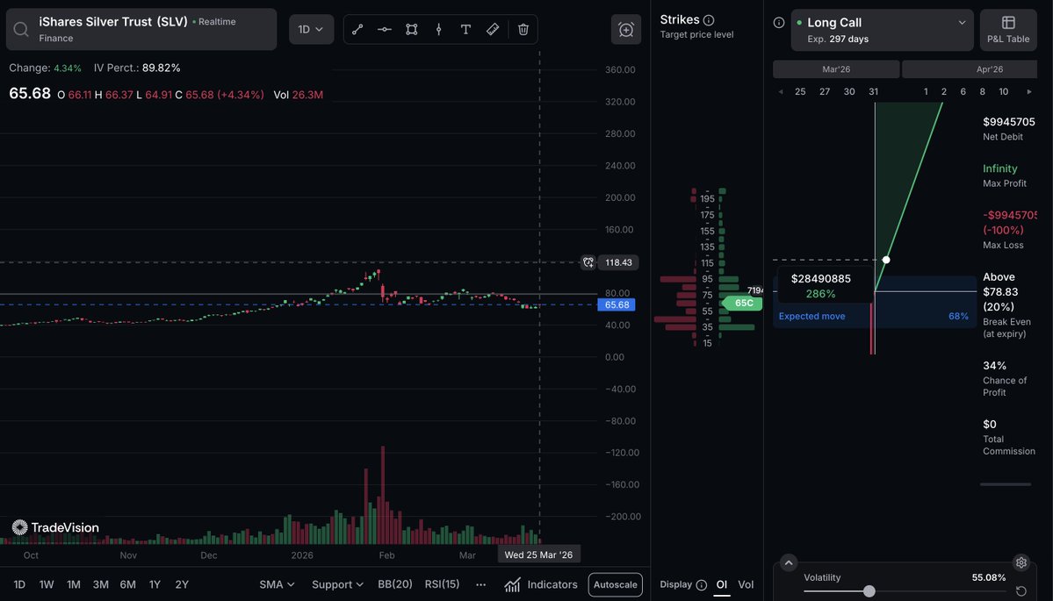Image resolution: width=1053 pixels, height=601 pixels.
Task: Add a price alert with the alarm icon
Action: tap(626, 30)
